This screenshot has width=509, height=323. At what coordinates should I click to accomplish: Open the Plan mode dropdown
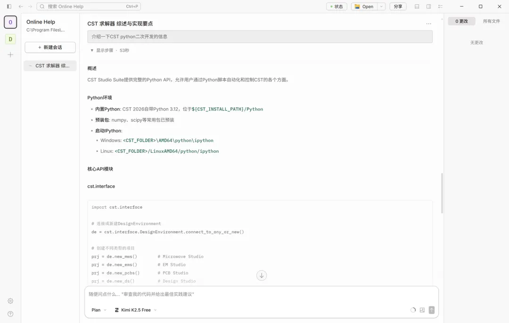99,310
